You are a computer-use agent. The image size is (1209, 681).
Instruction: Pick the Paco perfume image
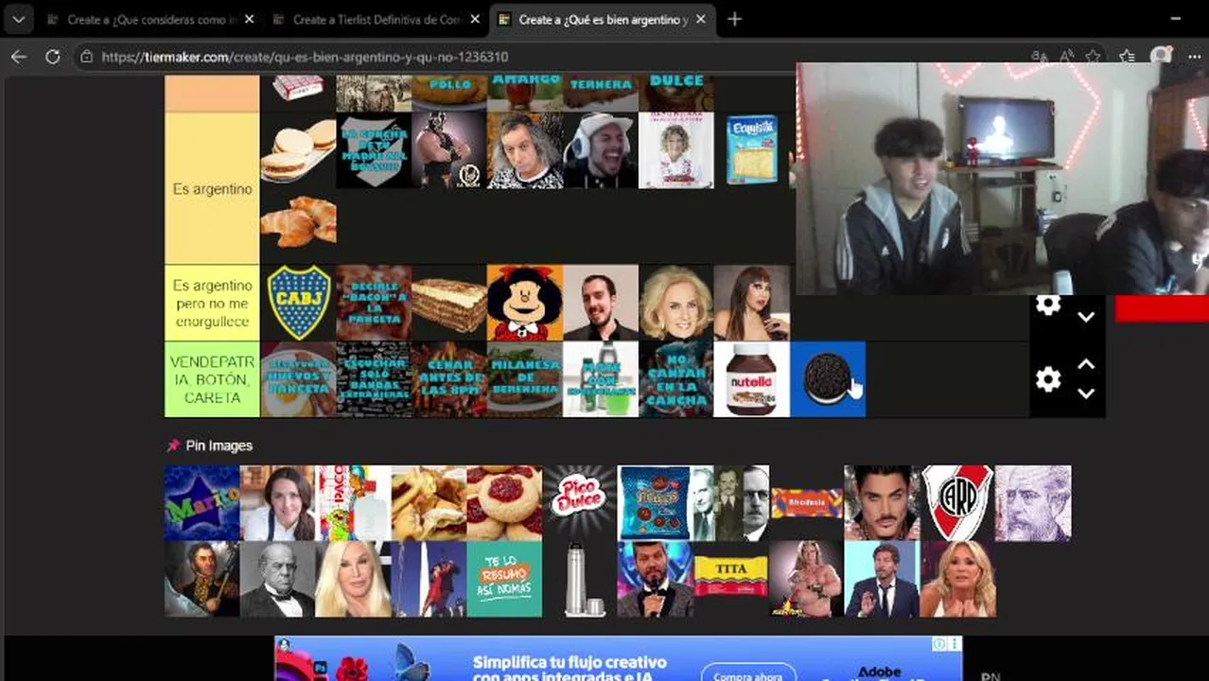tap(353, 502)
